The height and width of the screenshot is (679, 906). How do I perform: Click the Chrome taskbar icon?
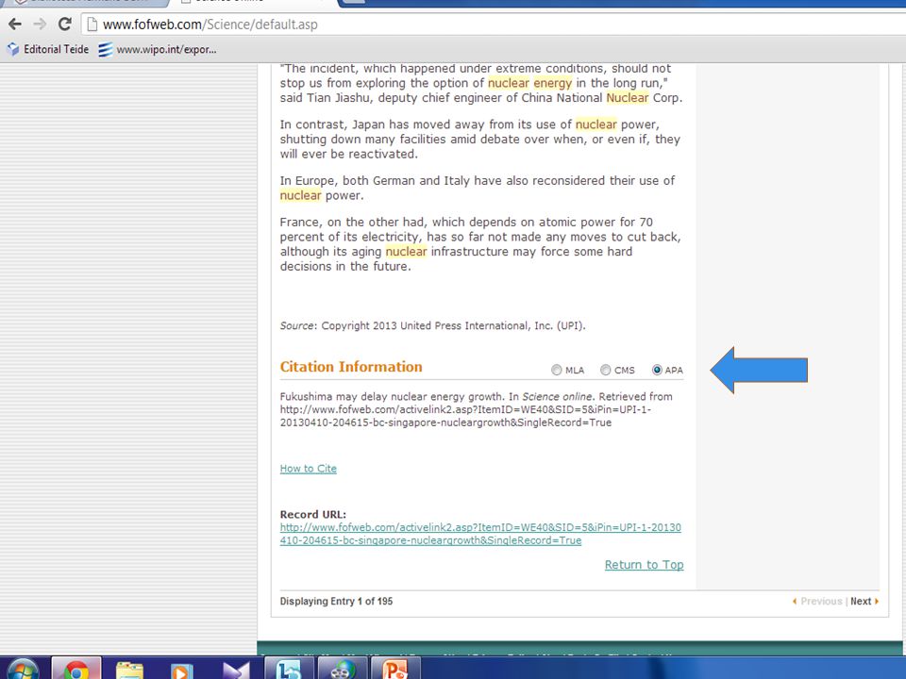pos(75,669)
